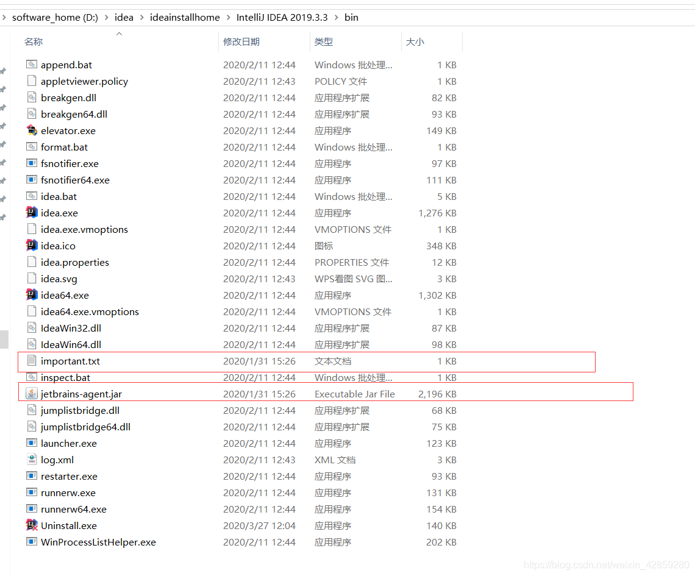
Task: Go to IntelliJ IDEA 2019.3.3 breadcrumb
Action: click(x=282, y=17)
